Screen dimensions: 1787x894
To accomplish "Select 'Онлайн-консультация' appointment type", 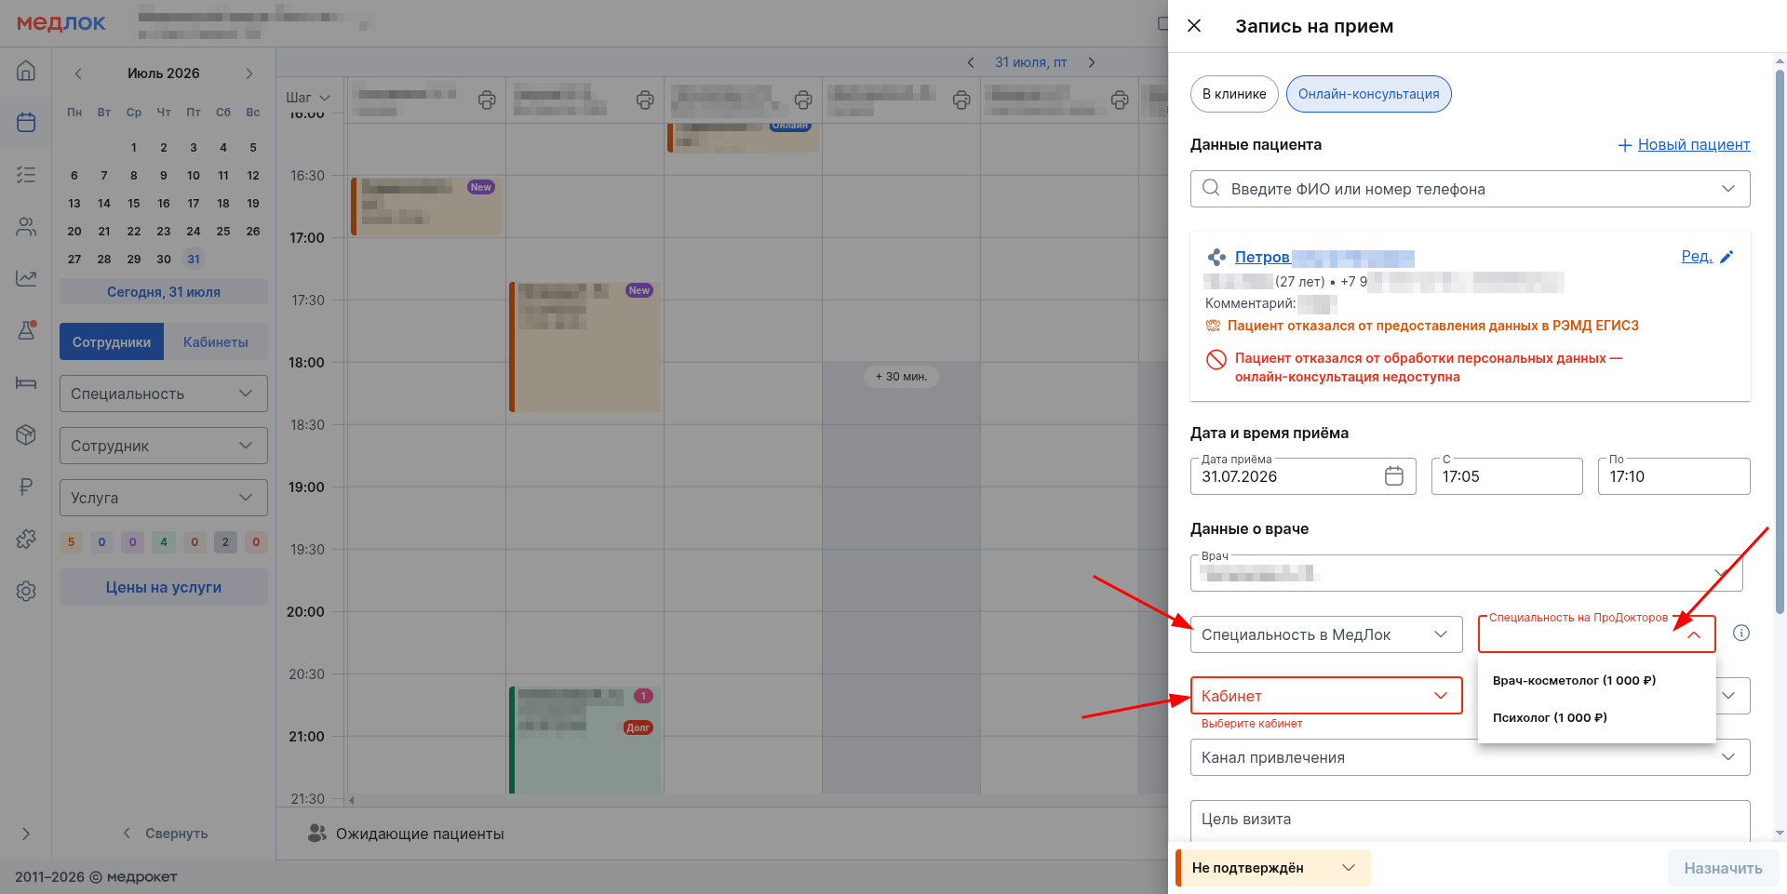I will (1368, 94).
